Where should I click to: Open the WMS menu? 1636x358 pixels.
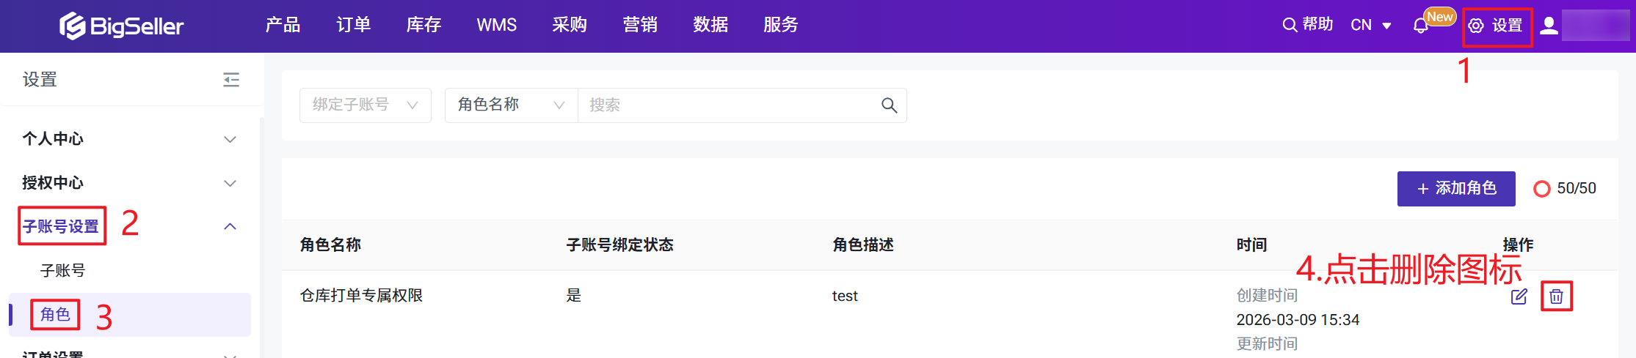point(496,25)
